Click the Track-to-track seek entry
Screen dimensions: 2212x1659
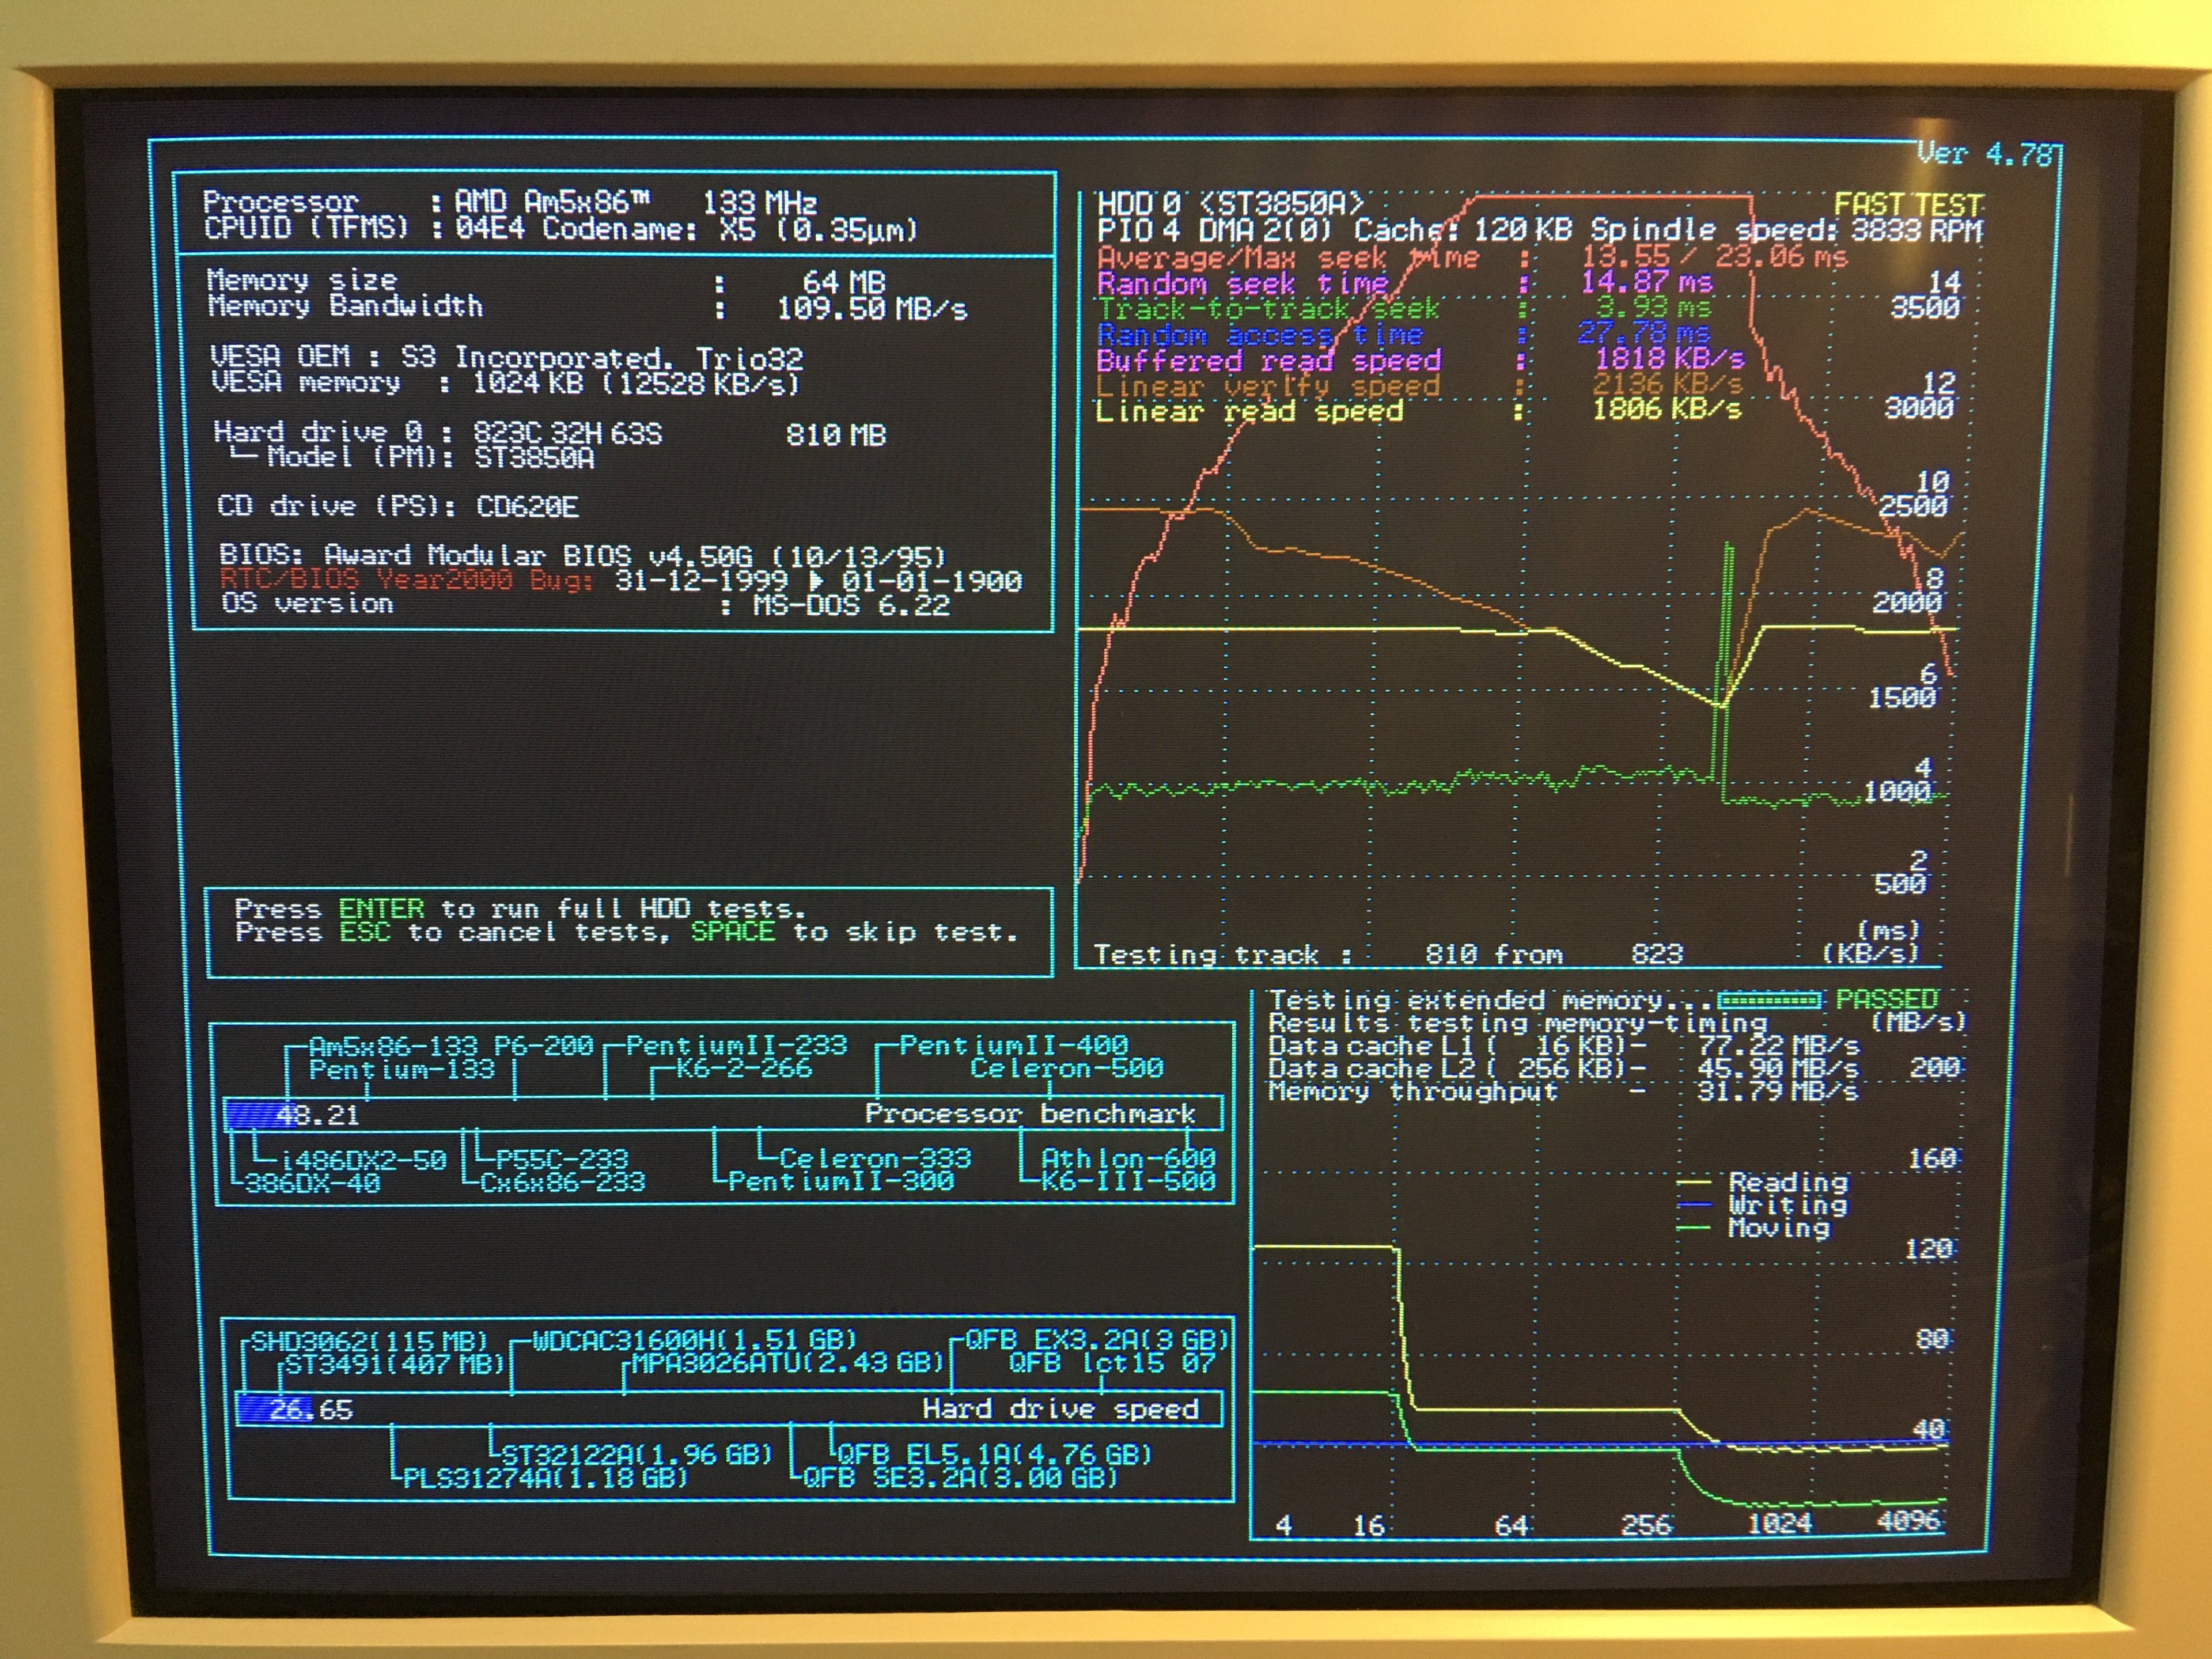(1268, 309)
